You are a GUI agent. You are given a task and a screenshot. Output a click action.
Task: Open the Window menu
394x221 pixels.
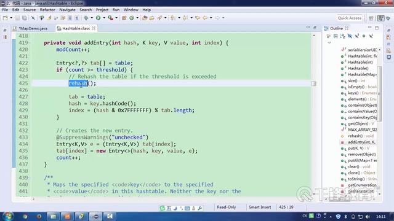[131, 10]
